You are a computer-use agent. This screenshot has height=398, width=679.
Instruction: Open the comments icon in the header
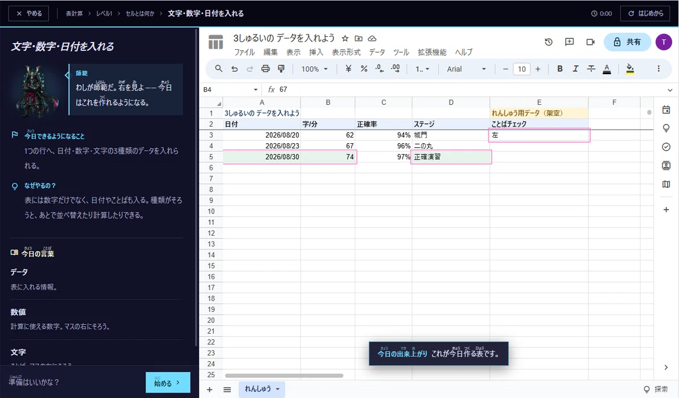569,42
